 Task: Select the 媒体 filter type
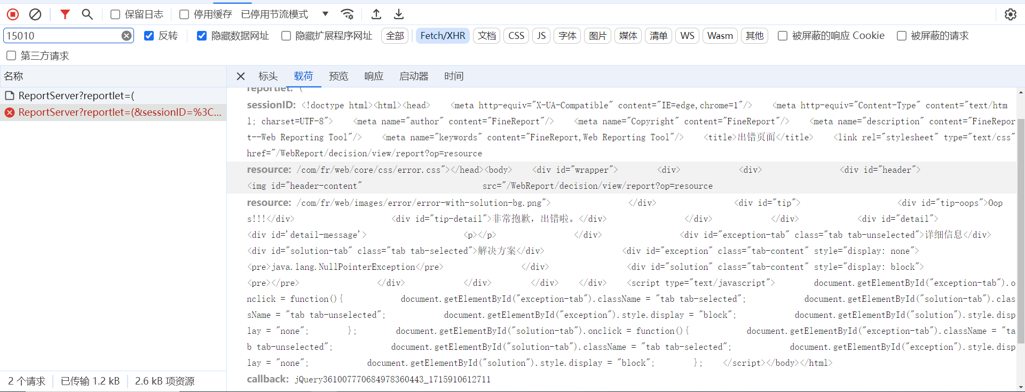pyautogui.click(x=628, y=36)
